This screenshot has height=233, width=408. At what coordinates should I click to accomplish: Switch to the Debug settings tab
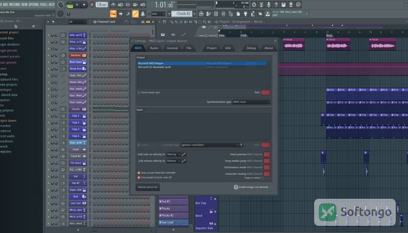point(251,48)
